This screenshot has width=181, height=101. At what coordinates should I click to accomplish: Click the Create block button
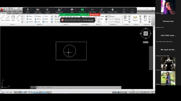[x=101, y=16]
